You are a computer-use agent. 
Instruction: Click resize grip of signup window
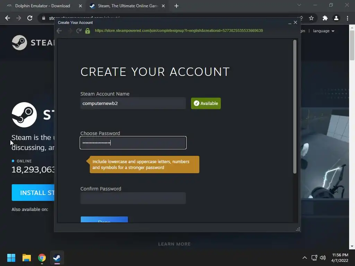coord(298,229)
